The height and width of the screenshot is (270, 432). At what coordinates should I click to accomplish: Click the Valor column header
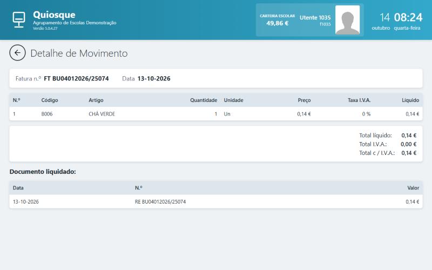click(x=413, y=188)
